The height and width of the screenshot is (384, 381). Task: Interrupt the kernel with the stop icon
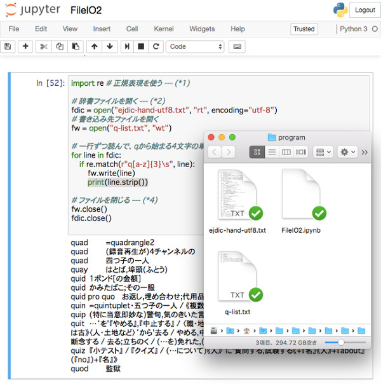(x=142, y=46)
